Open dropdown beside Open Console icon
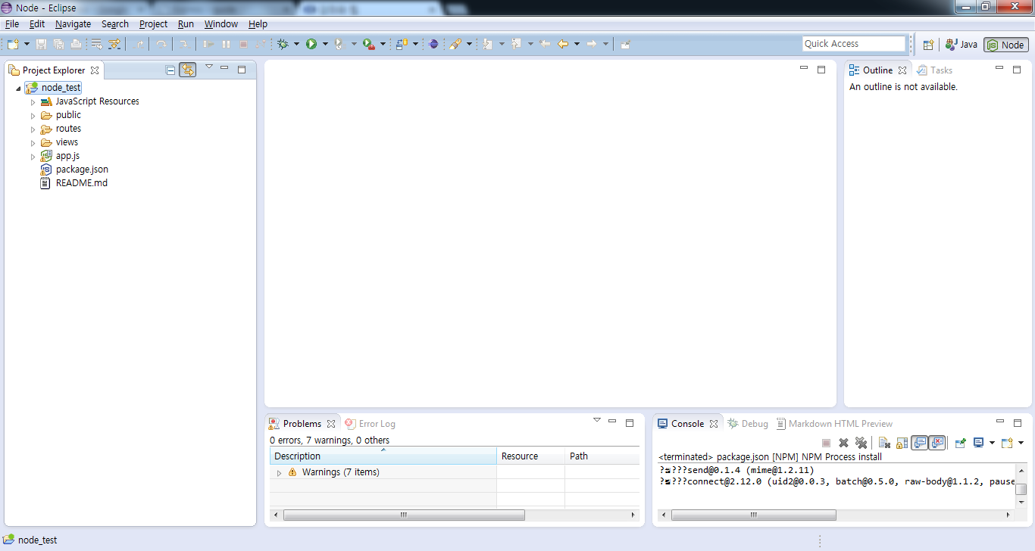Image resolution: width=1035 pixels, height=551 pixels. (1021, 443)
